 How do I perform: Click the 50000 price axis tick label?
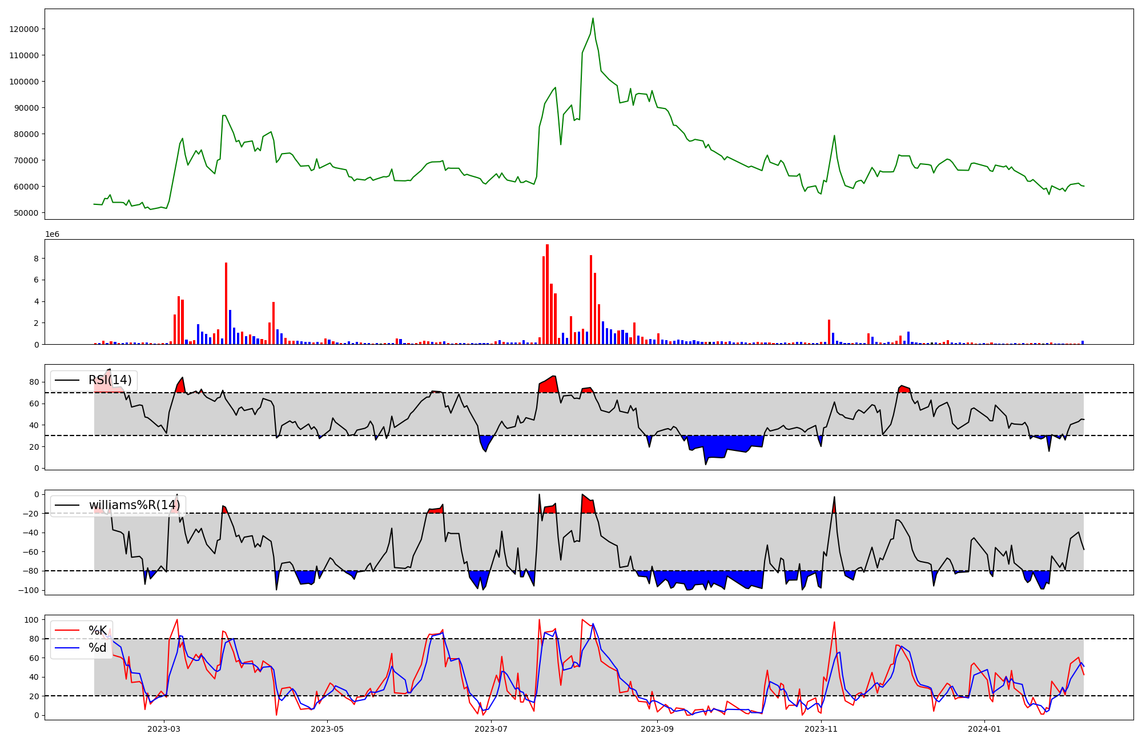(26, 213)
